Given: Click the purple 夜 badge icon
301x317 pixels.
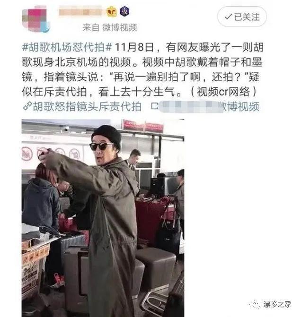Looking at the screenshot, I should point(124,11).
